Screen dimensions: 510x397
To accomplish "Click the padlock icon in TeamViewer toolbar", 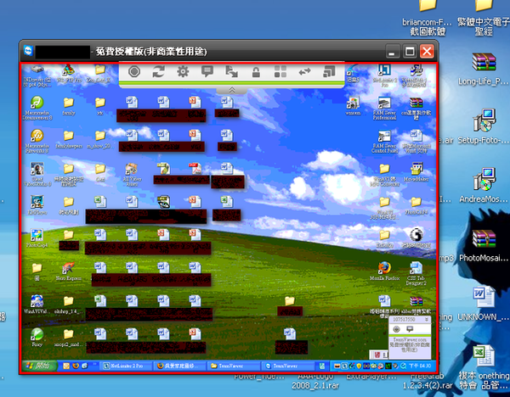I will [x=256, y=72].
